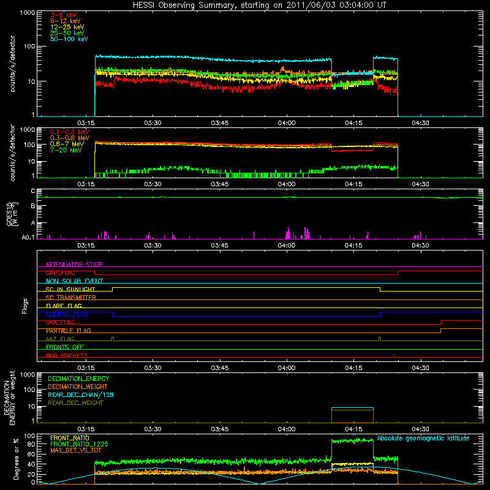Select the 12-25 keV legend label
490x490 pixels.
pos(67,27)
